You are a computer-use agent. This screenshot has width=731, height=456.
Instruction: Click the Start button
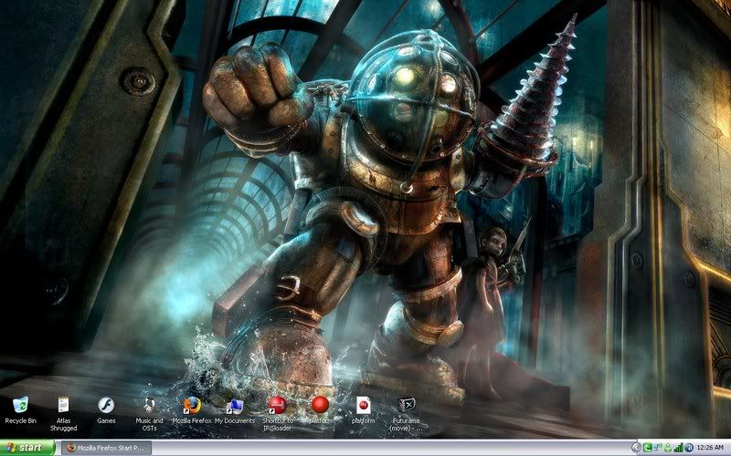pyautogui.click(x=27, y=448)
